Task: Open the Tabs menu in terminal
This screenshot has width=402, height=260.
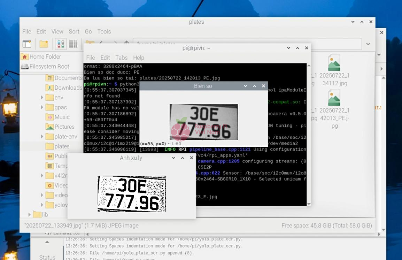Action: tap(121, 58)
